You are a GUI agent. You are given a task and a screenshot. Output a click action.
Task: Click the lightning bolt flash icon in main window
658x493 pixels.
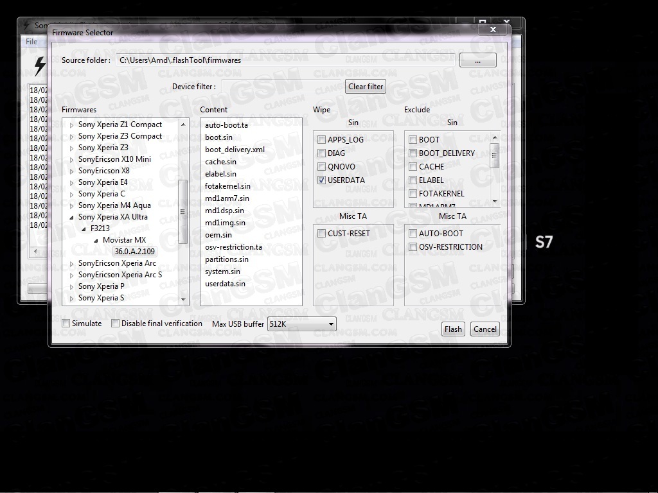coord(40,66)
